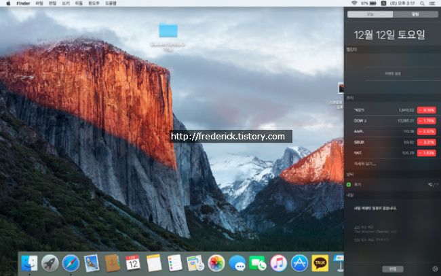The height and width of the screenshot is (276, 441).
Task: Open Notes yellow pad icon in Dock
Action: (154, 263)
